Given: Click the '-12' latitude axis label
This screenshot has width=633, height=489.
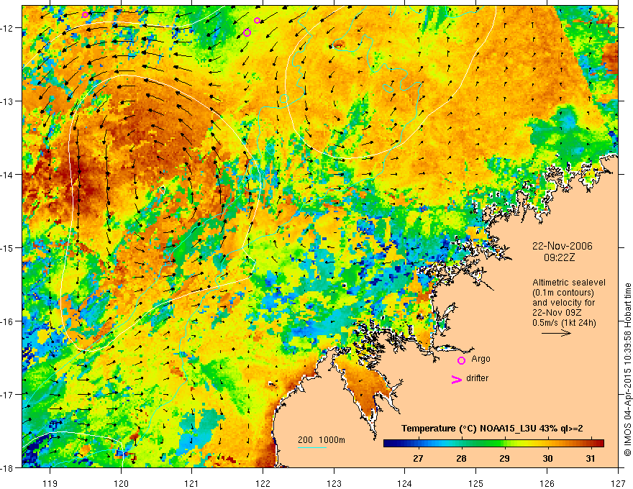Looking at the screenshot, I should tap(7, 28).
